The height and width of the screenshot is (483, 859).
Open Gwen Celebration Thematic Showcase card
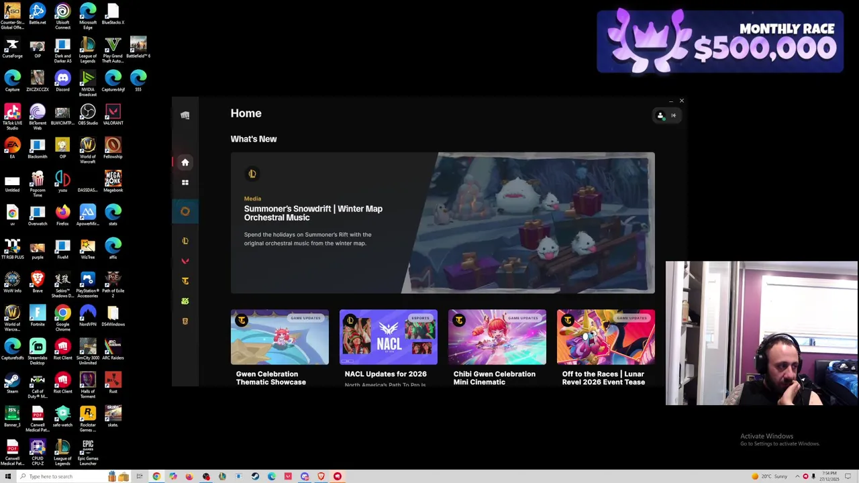(280, 348)
